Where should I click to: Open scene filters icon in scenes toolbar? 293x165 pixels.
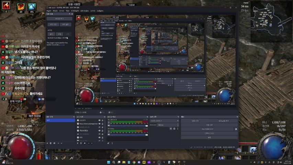(54, 143)
